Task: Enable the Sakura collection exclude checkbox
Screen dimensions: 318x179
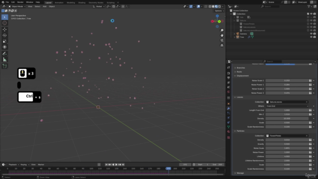Action: tap(308, 20)
